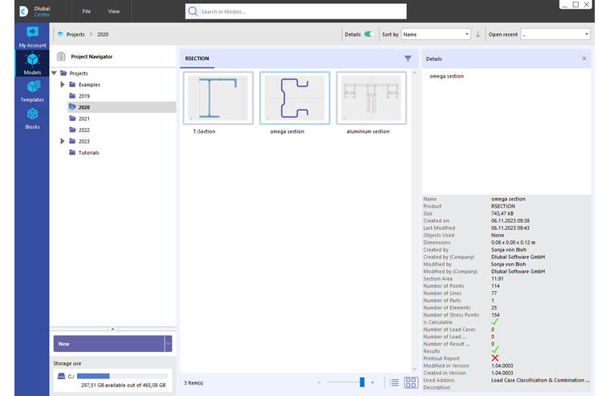Click the '297,51 GB available' storage text
The image size is (610, 396).
[x=124, y=385]
